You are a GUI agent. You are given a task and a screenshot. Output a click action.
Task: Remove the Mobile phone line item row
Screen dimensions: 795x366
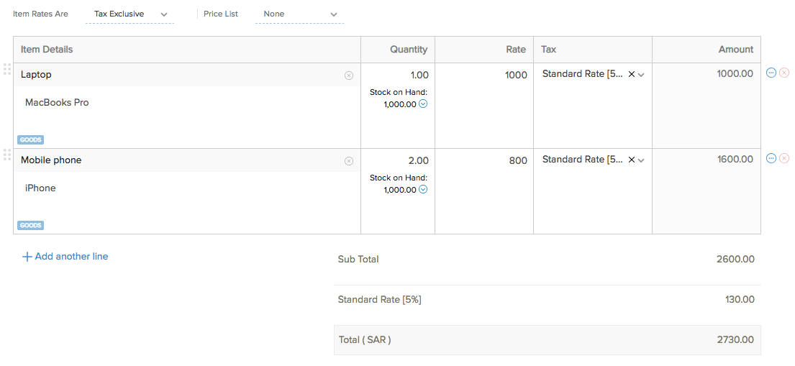click(x=784, y=158)
